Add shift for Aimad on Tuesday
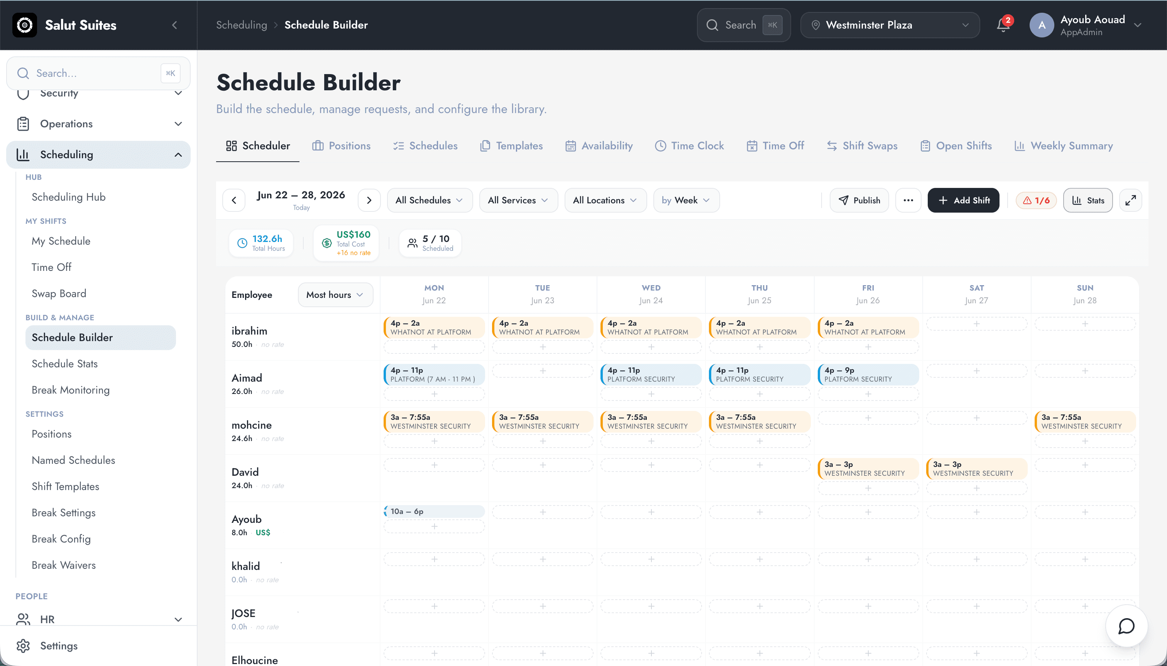Image resolution: width=1167 pixels, height=666 pixels. click(543, 371)
